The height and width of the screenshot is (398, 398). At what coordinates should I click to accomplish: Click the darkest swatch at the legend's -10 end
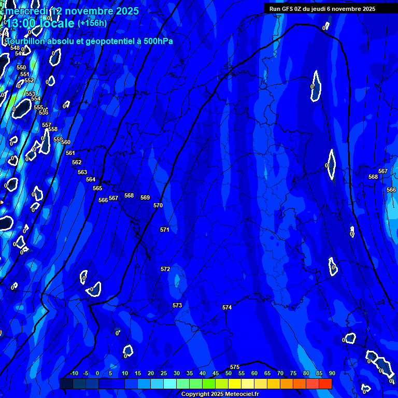point(66,383)
